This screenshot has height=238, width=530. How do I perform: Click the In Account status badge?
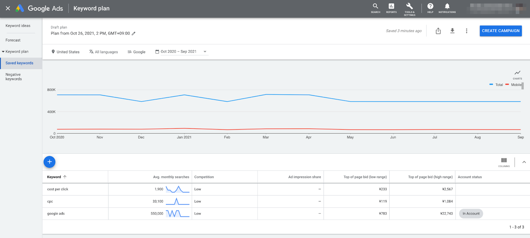coord(471,214)
